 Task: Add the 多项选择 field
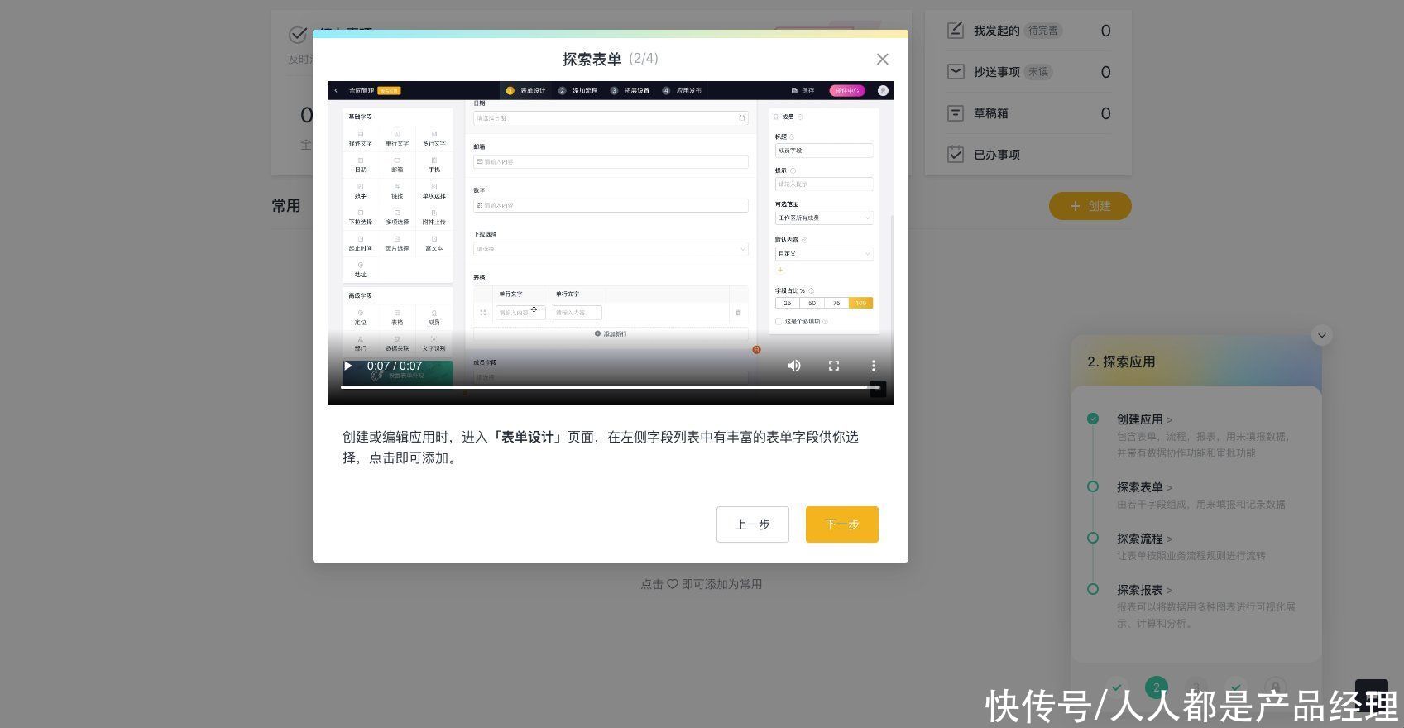pos(397,217)
